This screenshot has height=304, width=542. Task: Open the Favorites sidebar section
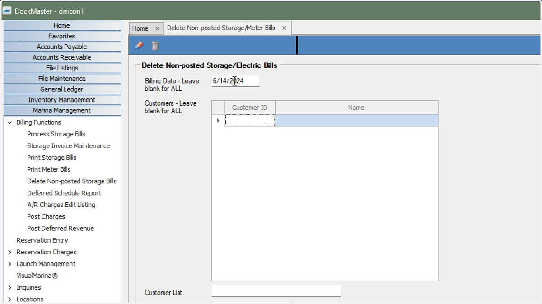point(62,36)
